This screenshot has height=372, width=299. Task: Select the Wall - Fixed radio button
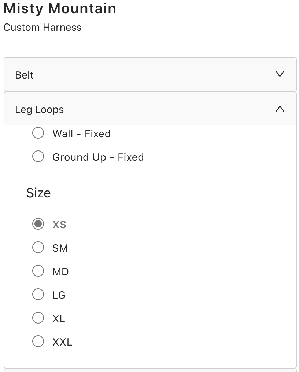[38, 133]
